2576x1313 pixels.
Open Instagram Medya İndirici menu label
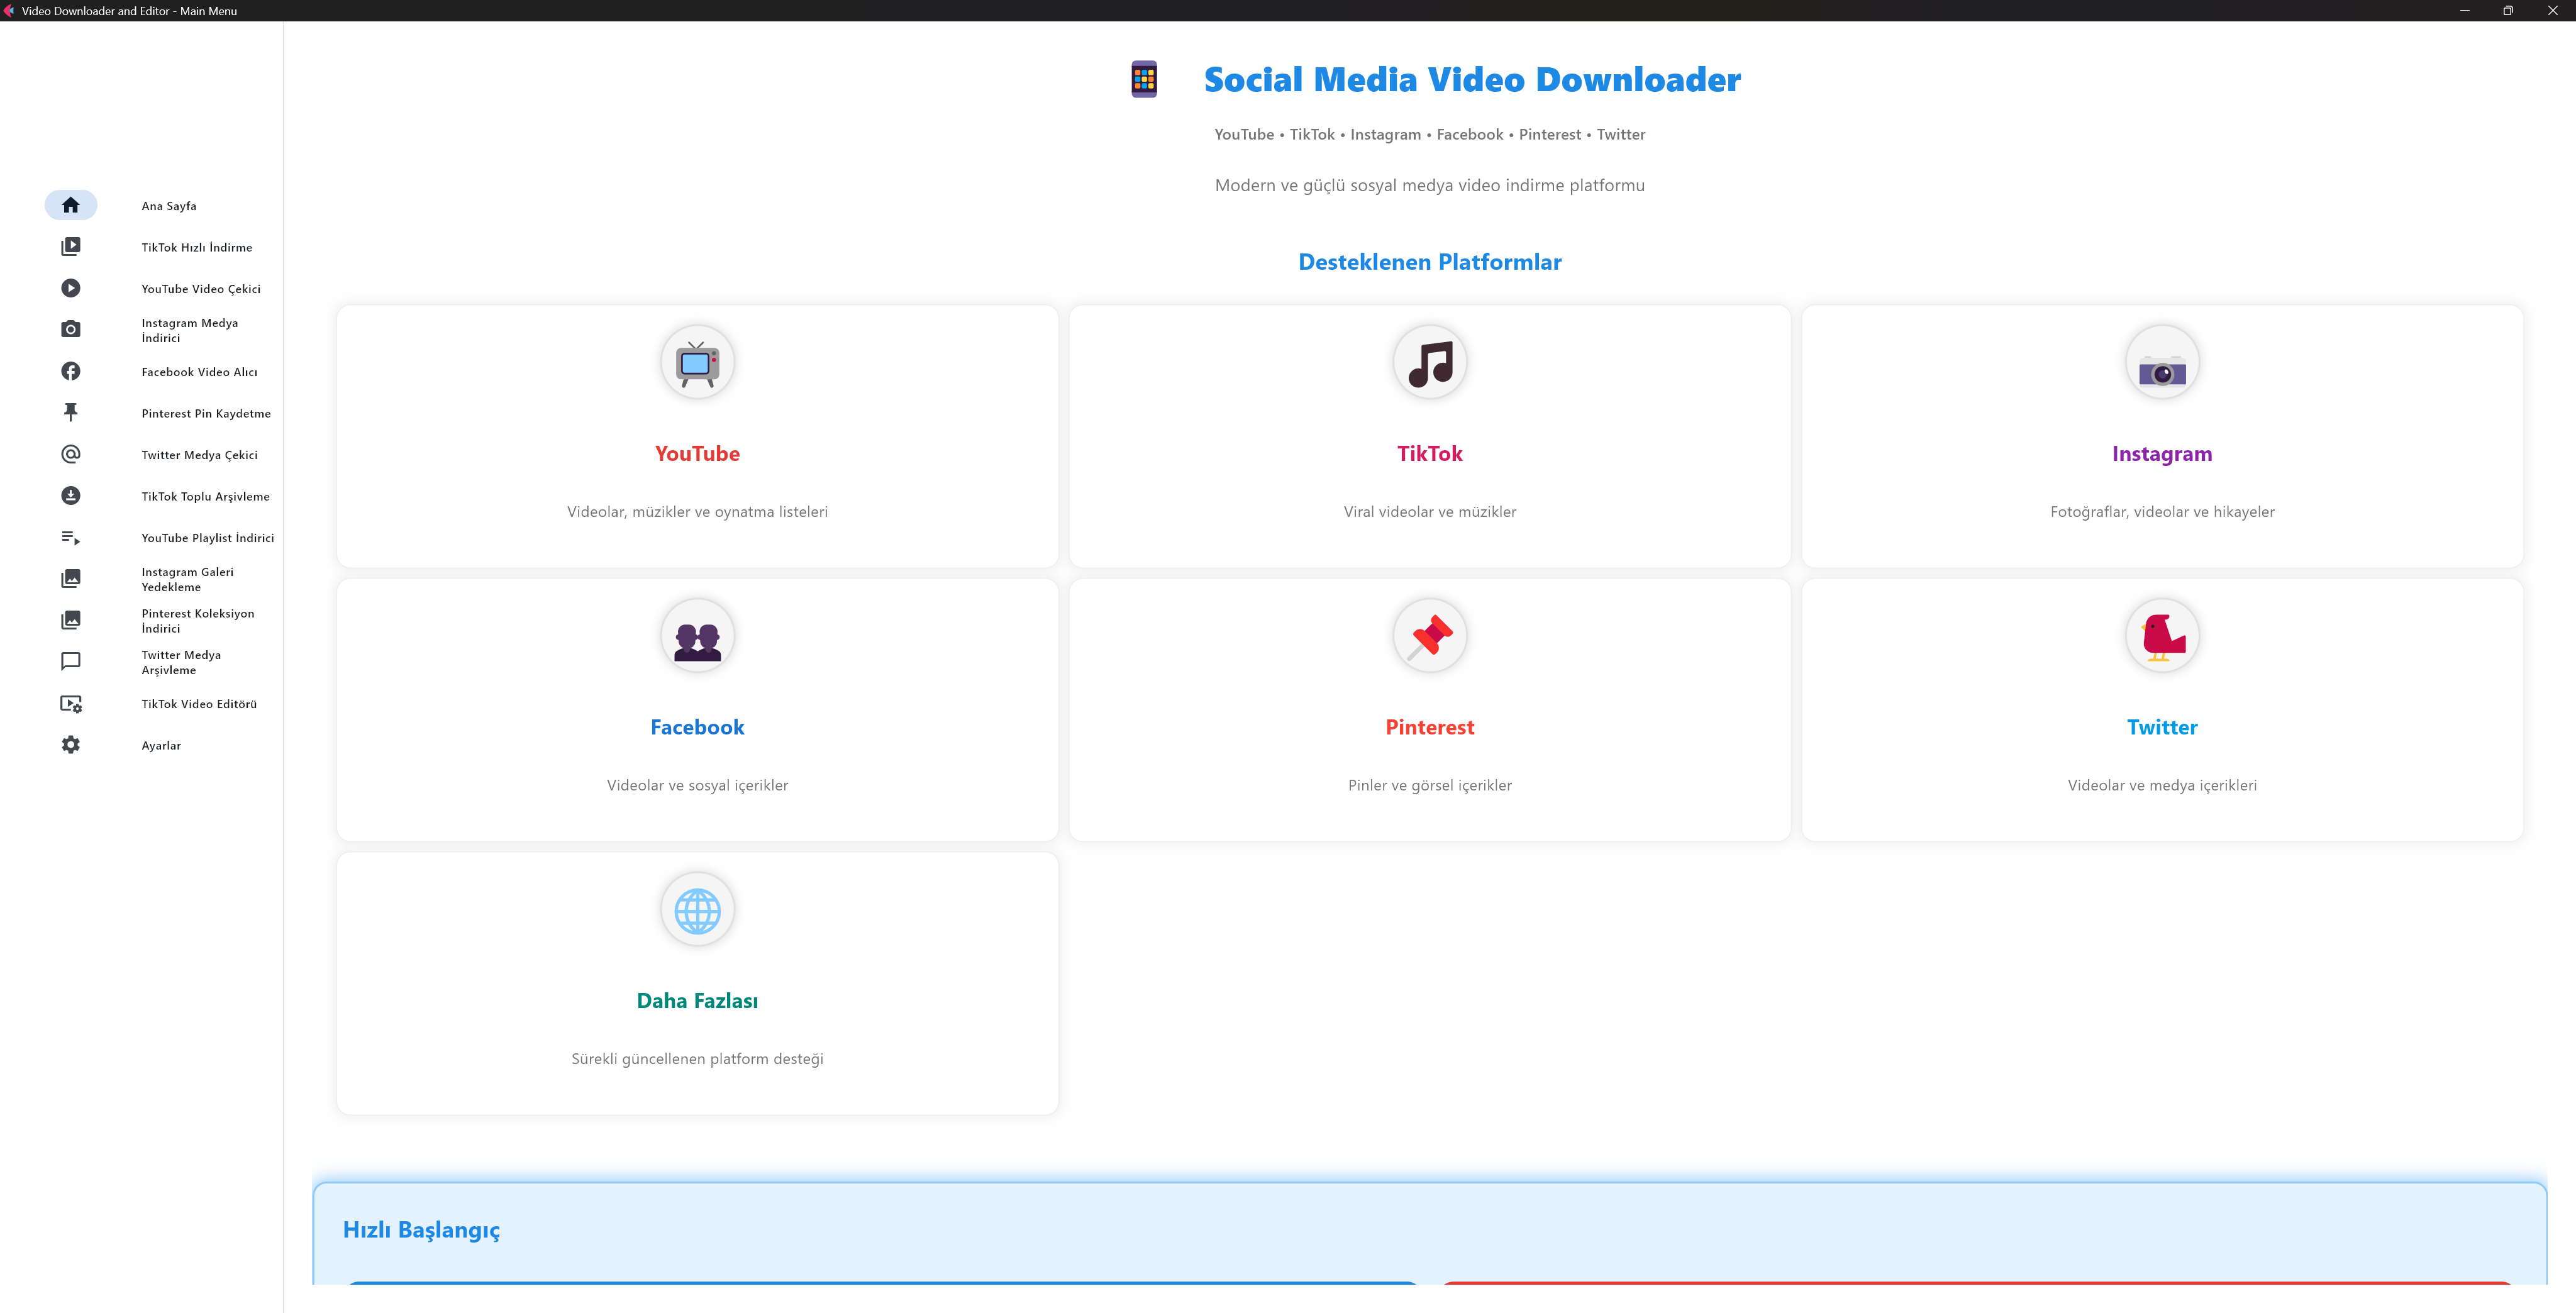point(190,330)
